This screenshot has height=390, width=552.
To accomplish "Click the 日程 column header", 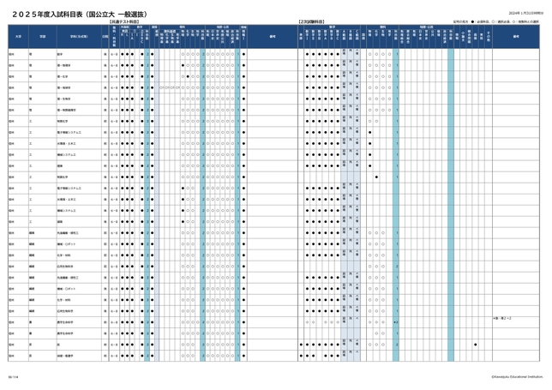I will click(105, 37).
